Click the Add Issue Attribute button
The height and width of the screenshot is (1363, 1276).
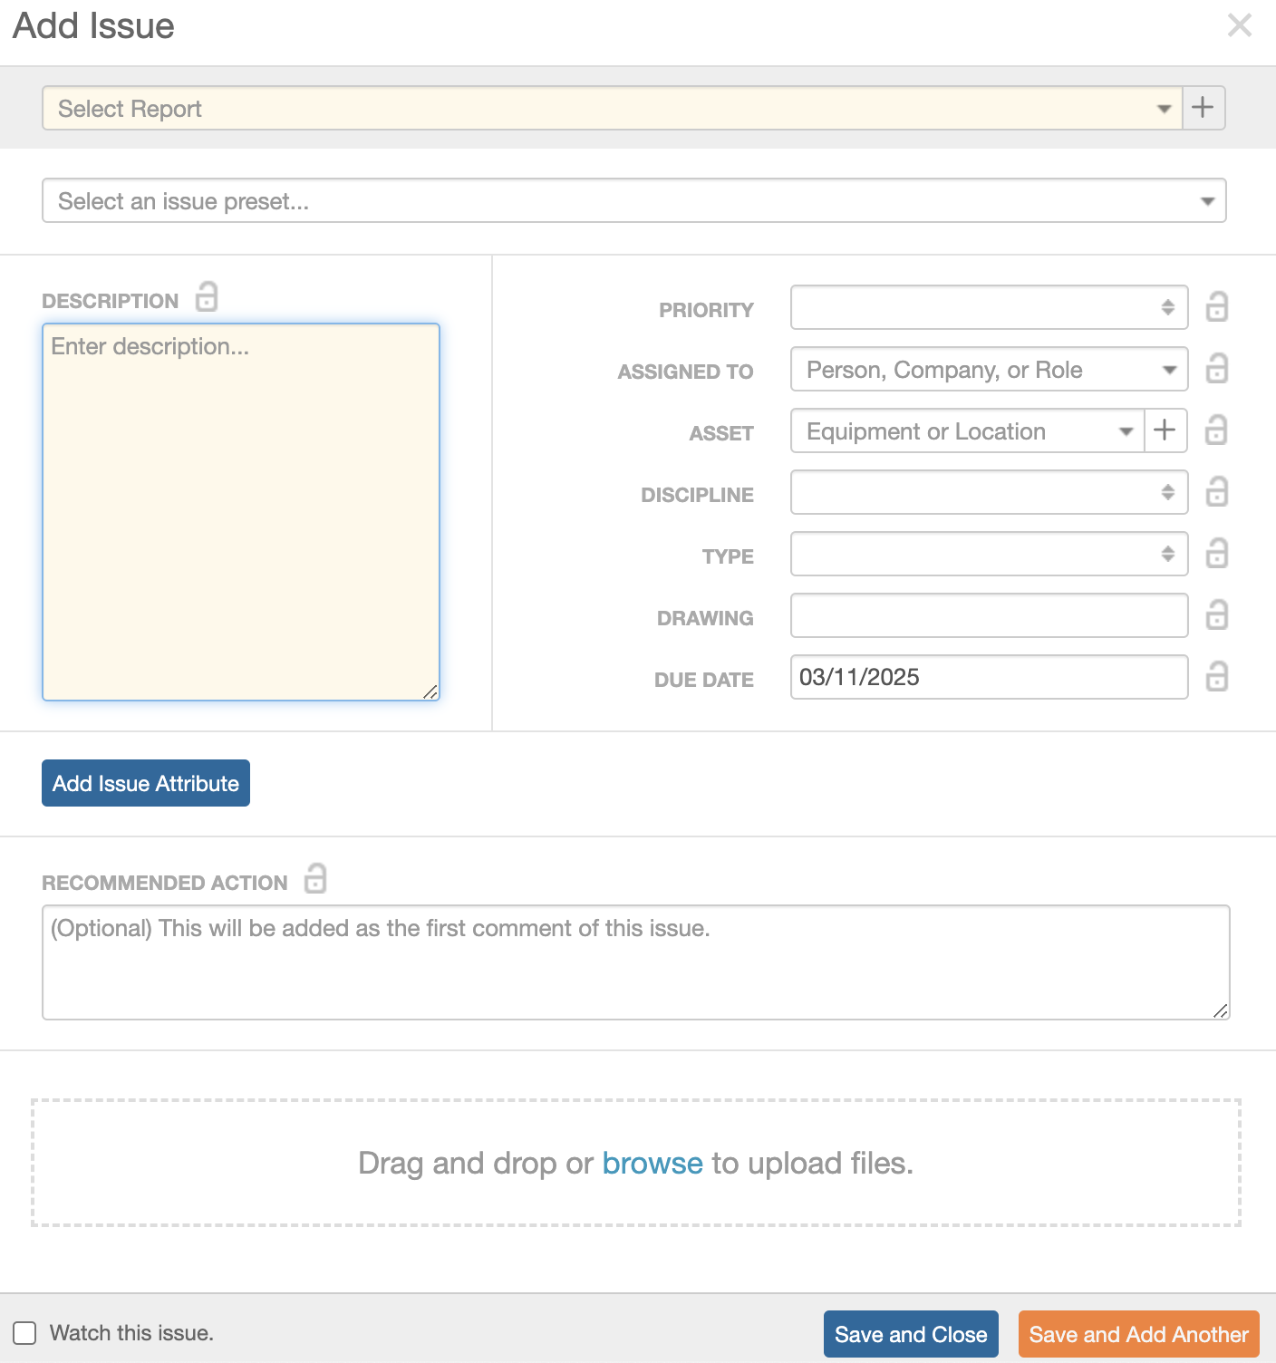[x=146, y=783]
